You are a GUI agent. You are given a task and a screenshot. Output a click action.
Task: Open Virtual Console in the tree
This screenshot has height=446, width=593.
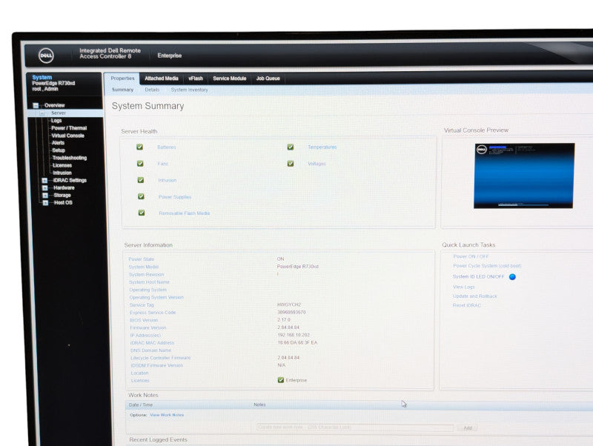point(67,136)
